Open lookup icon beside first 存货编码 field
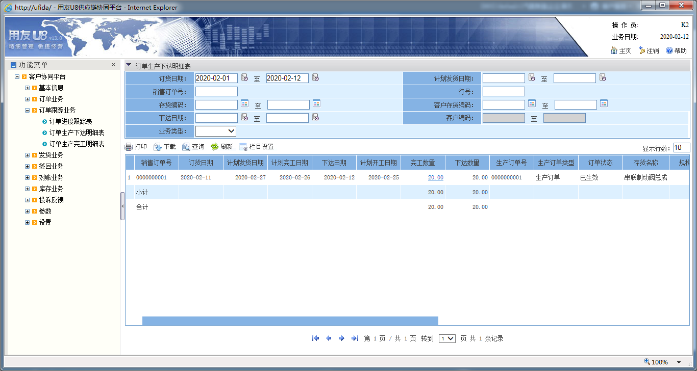This screenshot has width=697, height=371. pos(244,104)
